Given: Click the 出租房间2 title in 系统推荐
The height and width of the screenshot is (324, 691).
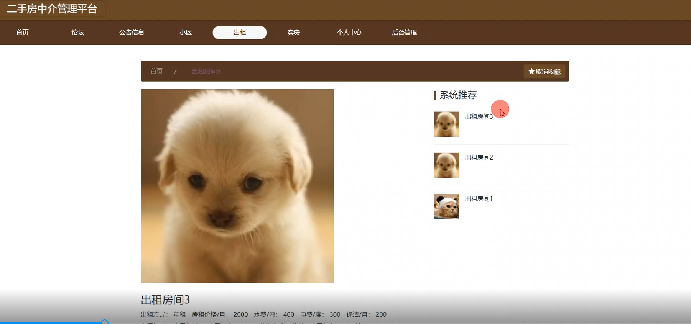Looking at the screenshot, I should pyautogui.click(x=479, y=157).
